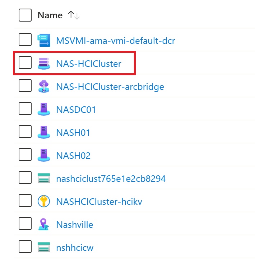
Task: Click the Arc server icon next to NASDC01
Action: click(44, 109)
